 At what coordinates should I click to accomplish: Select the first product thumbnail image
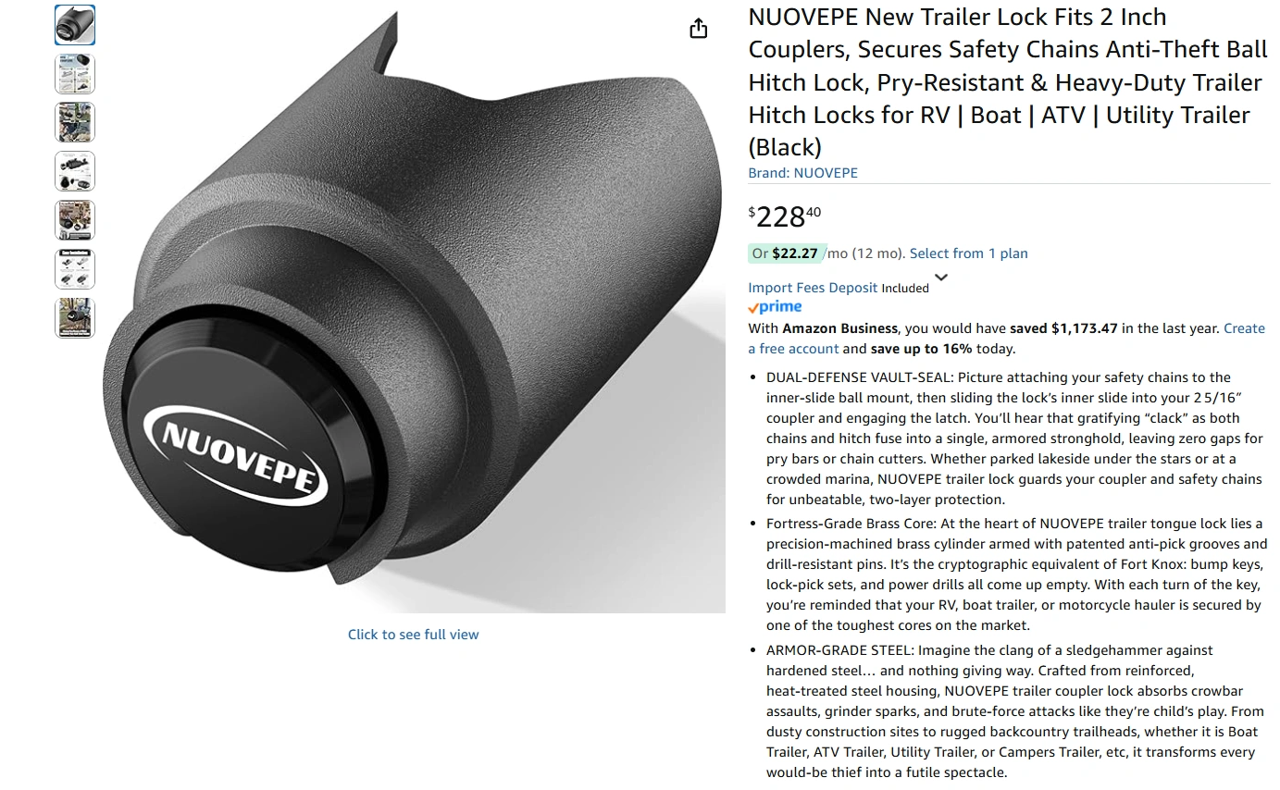pos(75,25)
